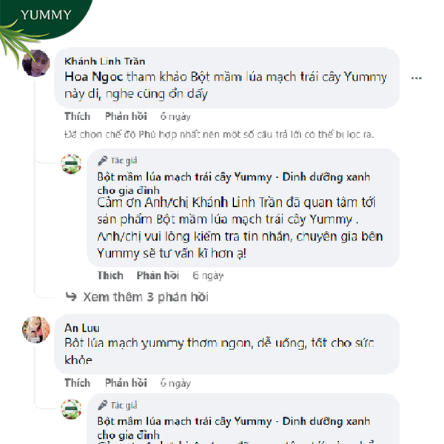Click the Phù hợp nhất filter notice text
The height and width of the screenshot is (444, 444).
pos(219,134)
